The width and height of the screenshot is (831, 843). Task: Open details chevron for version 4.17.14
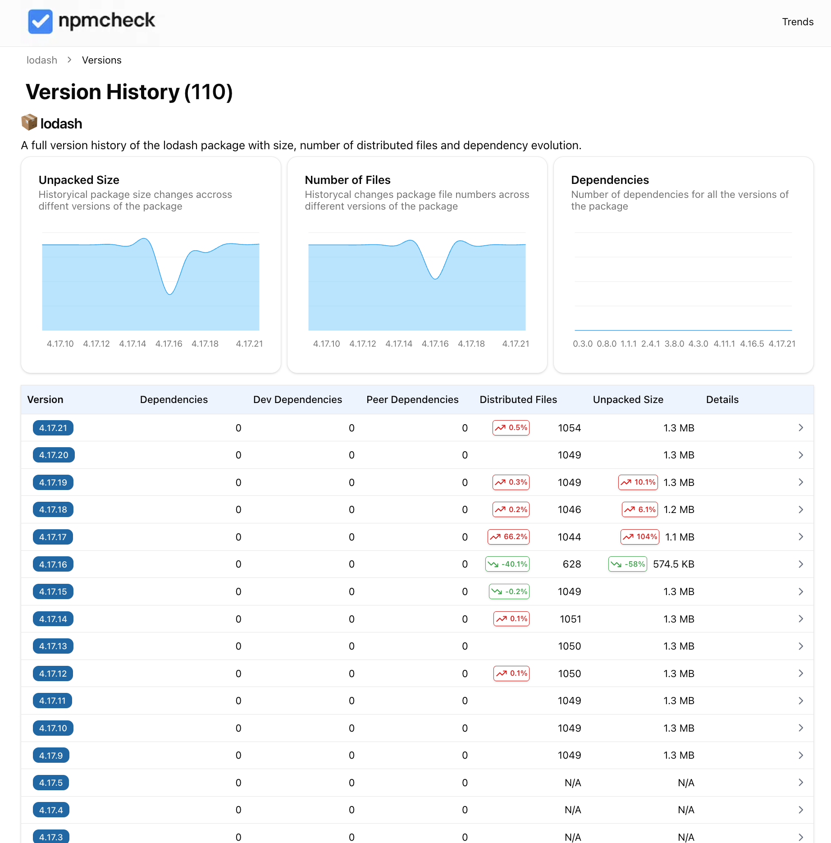(800, 619)
